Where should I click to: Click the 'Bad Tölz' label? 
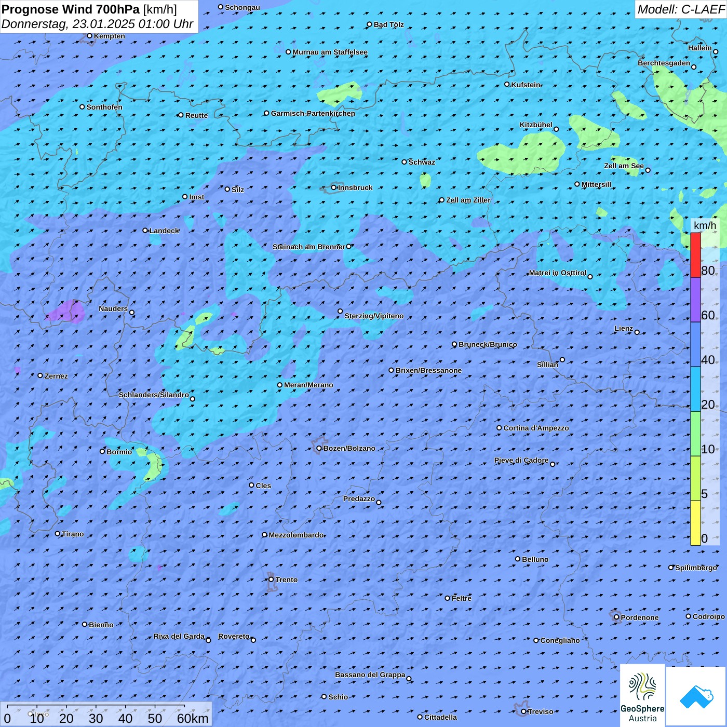[x=388, y=24]
